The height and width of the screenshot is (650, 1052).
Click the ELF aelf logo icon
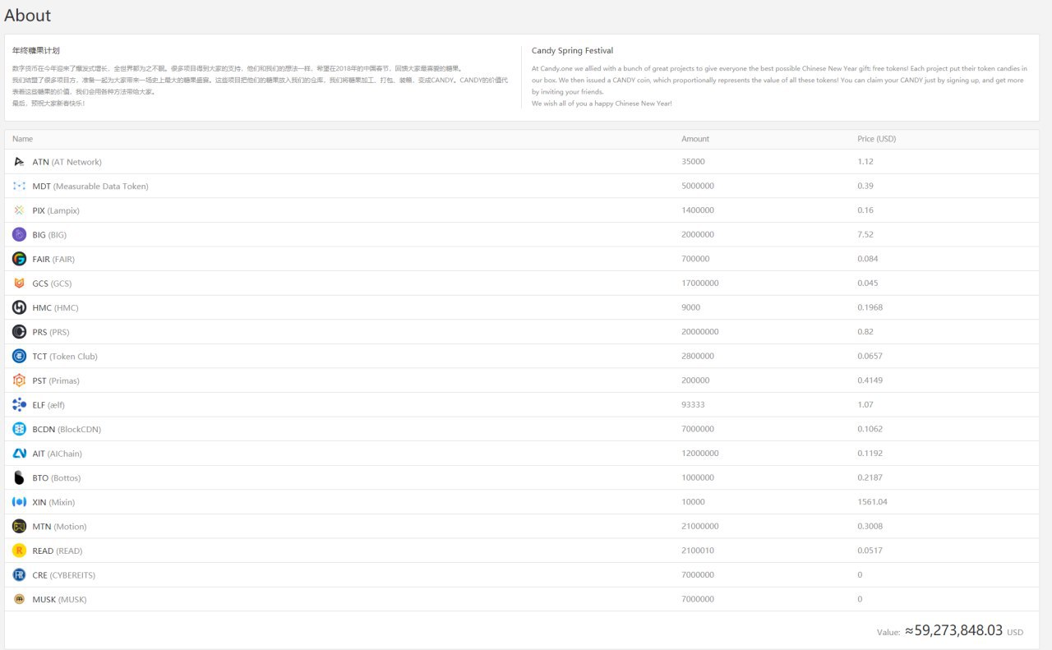point(19,404)
